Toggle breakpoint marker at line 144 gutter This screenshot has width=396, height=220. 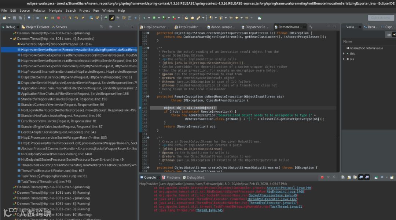point(140,108)
